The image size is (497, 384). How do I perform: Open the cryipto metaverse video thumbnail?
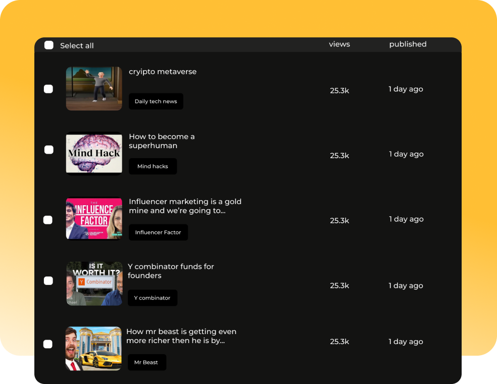coord(94,88)
